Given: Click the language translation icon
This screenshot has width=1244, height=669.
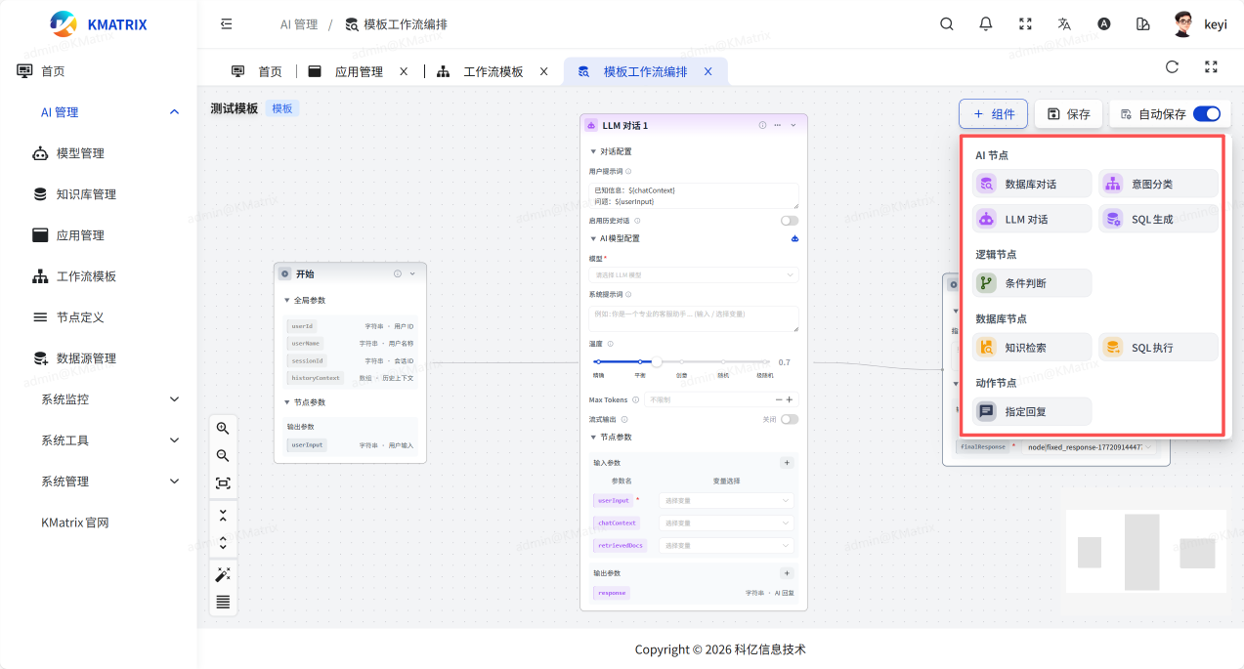Looking at the screenshot, I should [x=1064, y=24].
